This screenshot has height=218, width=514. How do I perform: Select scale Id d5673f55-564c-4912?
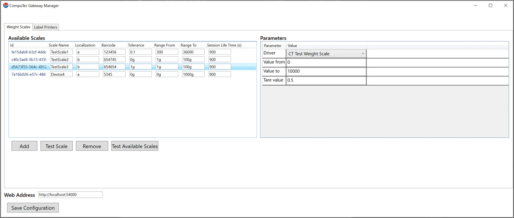29,67
